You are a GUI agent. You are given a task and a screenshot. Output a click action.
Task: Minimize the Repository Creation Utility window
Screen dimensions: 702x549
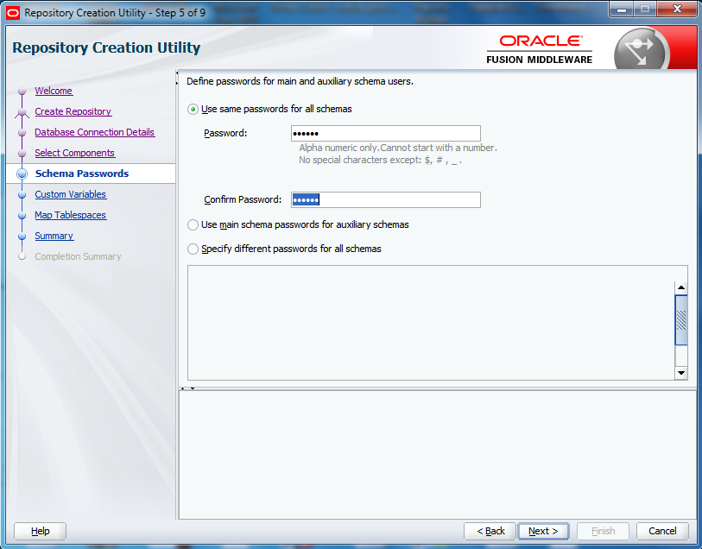point(622,9)
